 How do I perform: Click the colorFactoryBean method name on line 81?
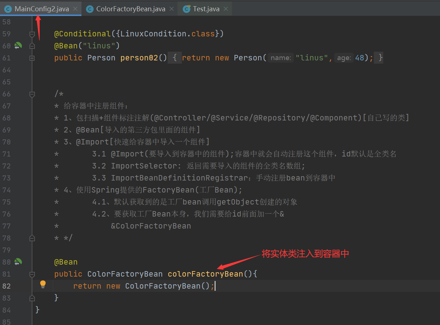click(x=205, y=274)
